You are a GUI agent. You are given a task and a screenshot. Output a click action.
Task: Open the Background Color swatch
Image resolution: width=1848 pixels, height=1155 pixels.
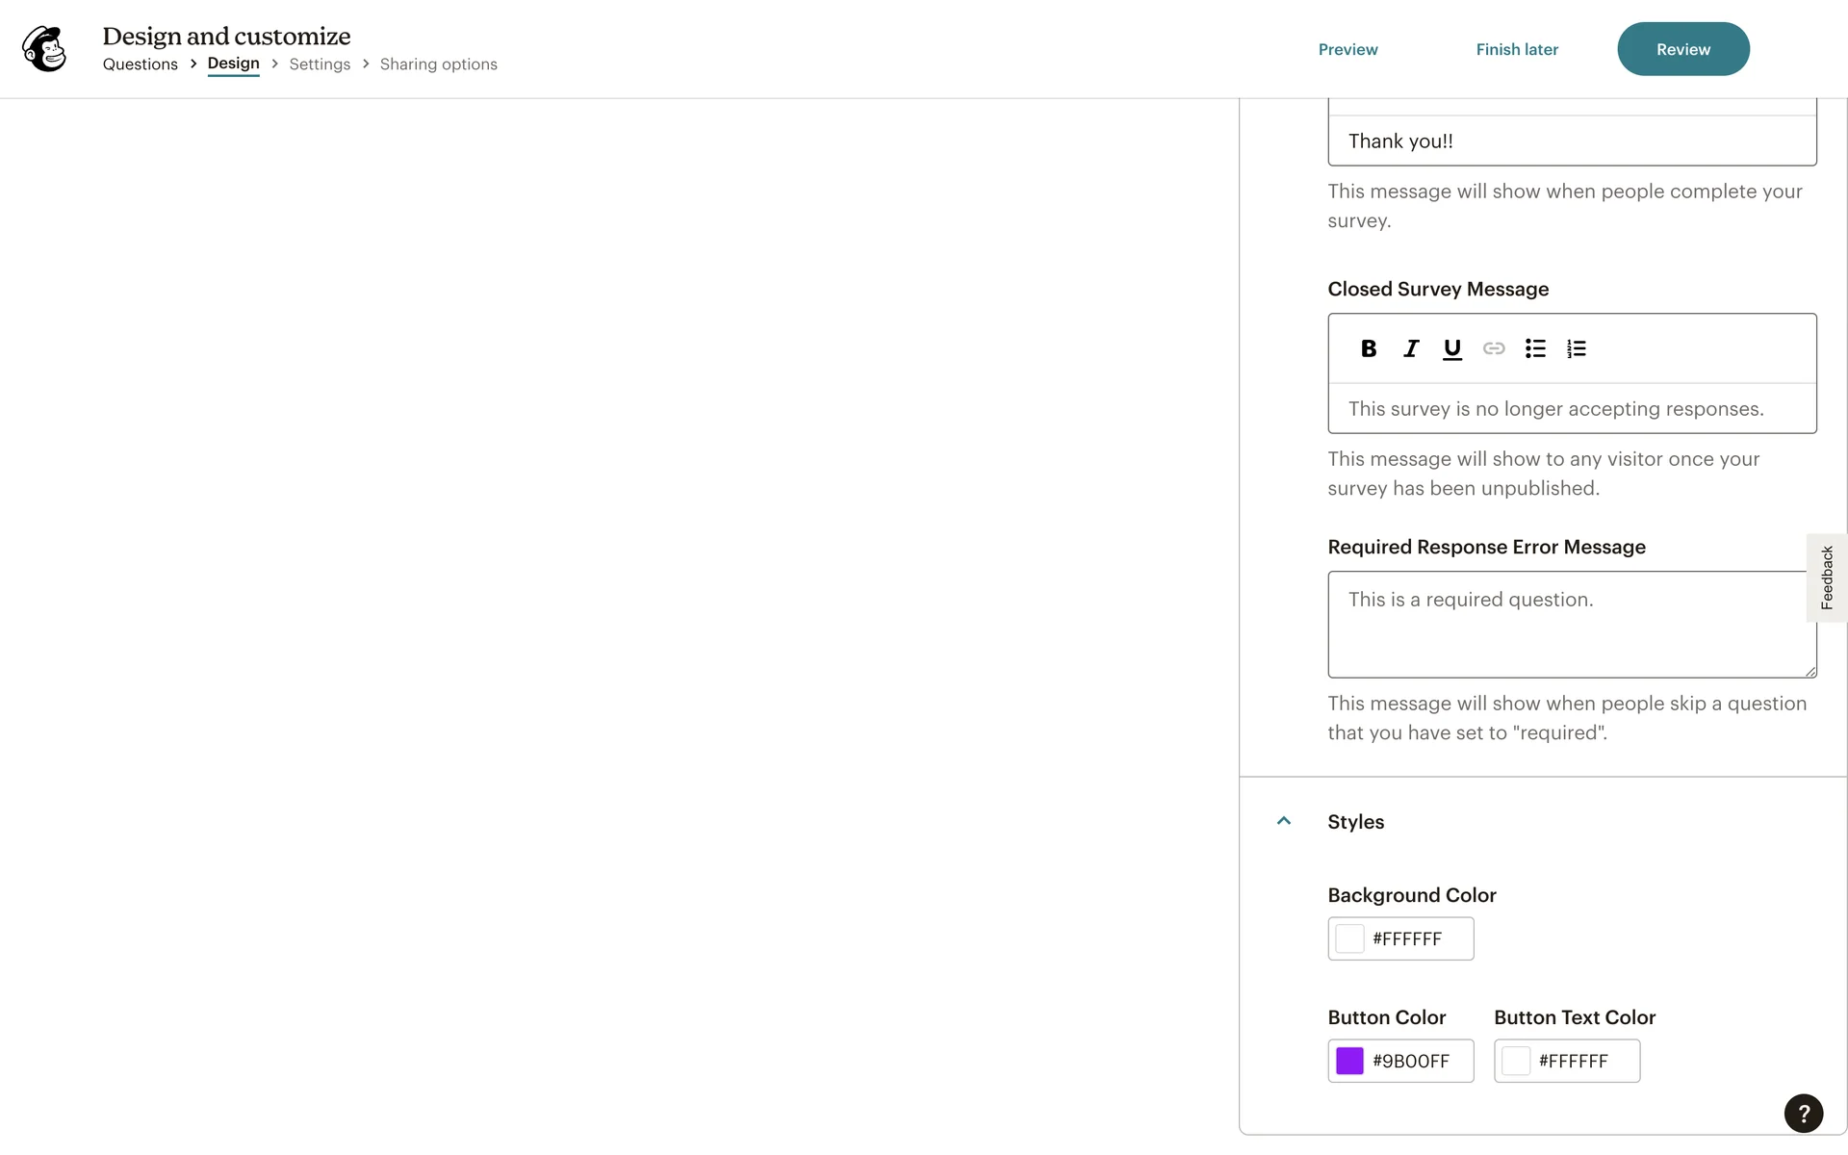click(1349, 938)
